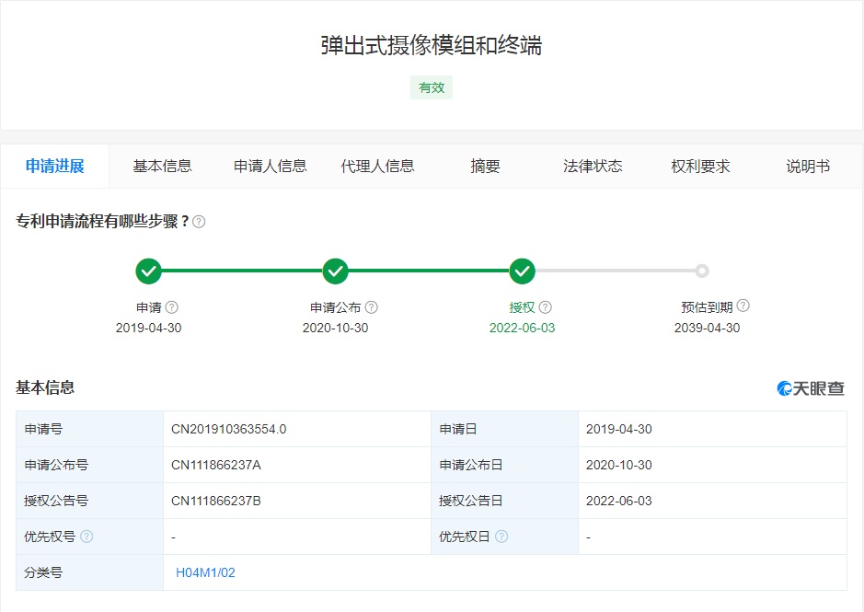Viewport: 864px width, 612px height.
Task: Click the 有效 status badge
Action: 432,87
